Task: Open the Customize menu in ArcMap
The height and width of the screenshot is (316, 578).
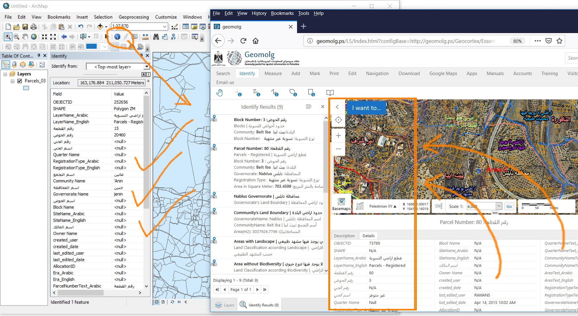Action: 166,17
